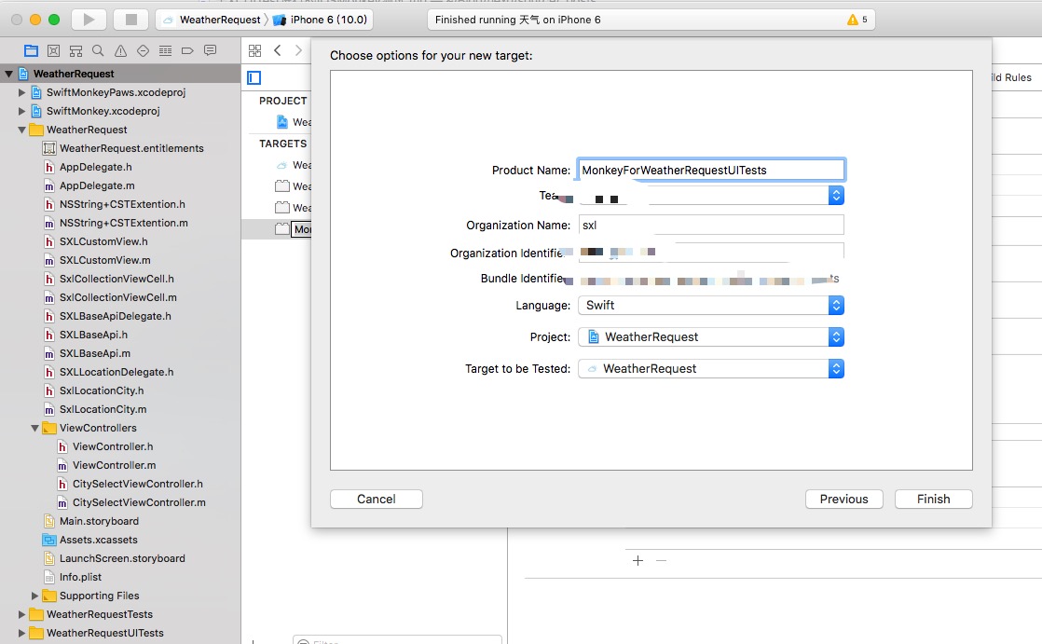Screen dimensions: 1042x644
Task: Open the Debug navigator icon
Action: 166,50
